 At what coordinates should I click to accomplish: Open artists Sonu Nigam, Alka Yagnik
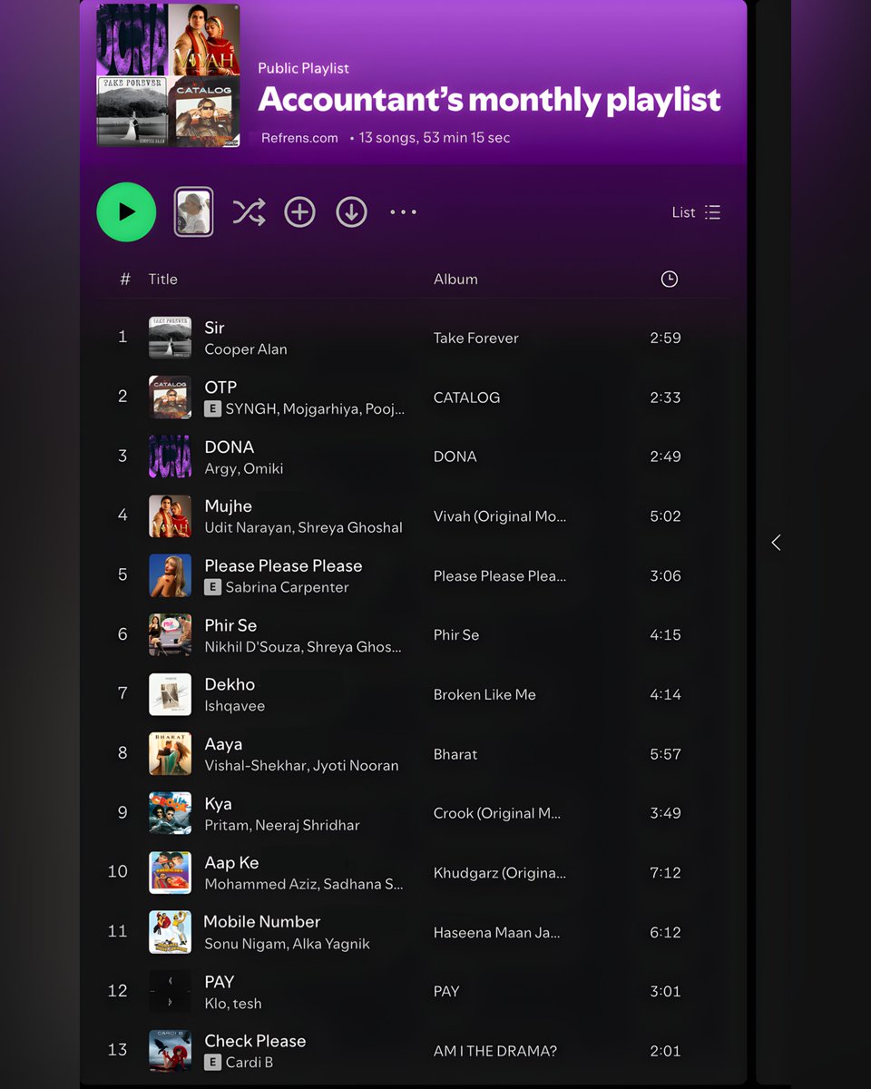[x=287, y=945]
